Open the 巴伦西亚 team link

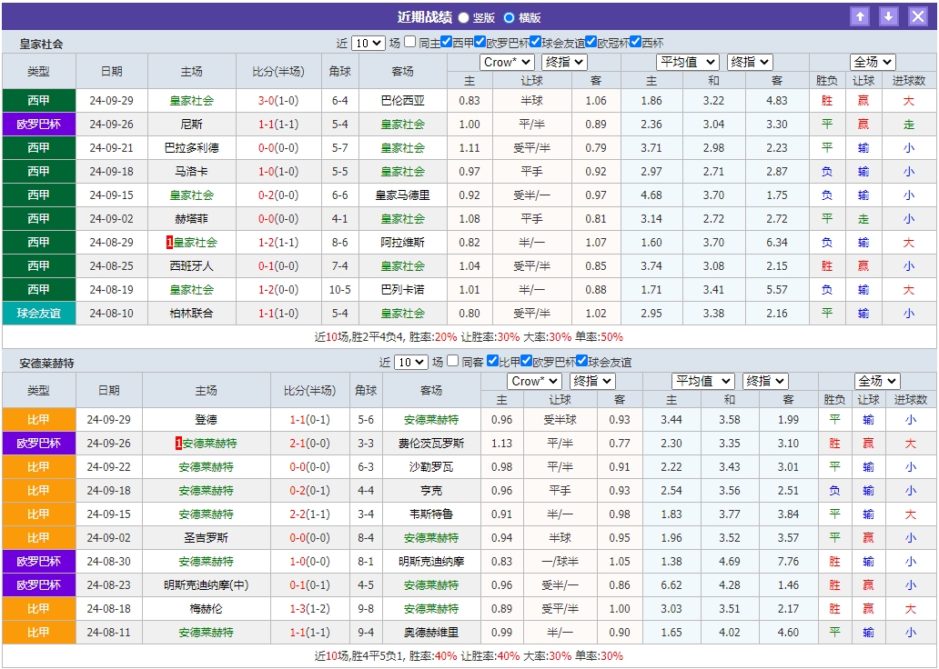[403, 100]
